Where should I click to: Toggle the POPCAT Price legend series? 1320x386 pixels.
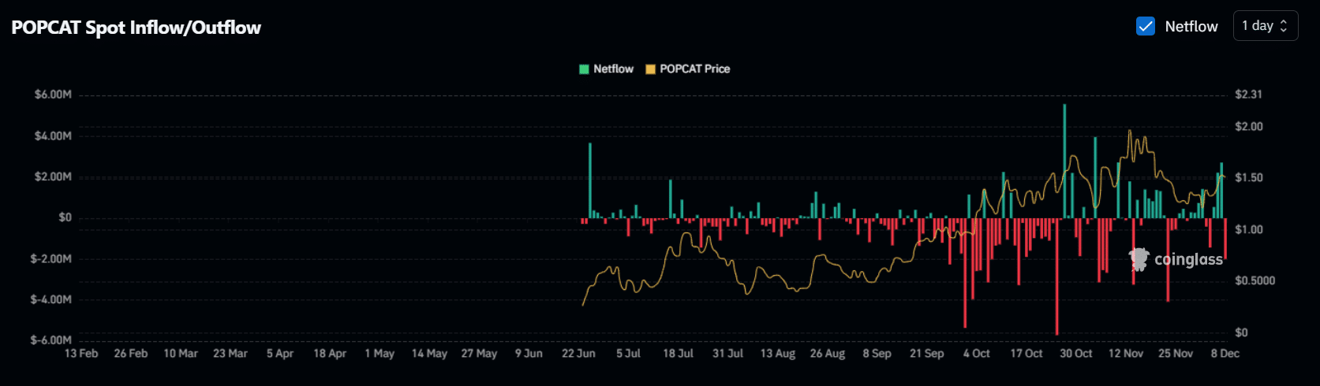[687, 69]
